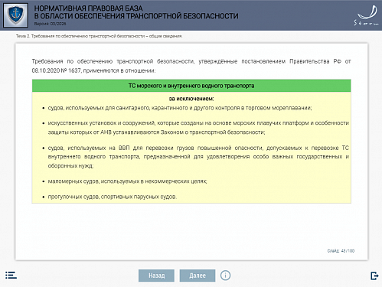Click the heading за исключением:

click(x=191, y=99)
